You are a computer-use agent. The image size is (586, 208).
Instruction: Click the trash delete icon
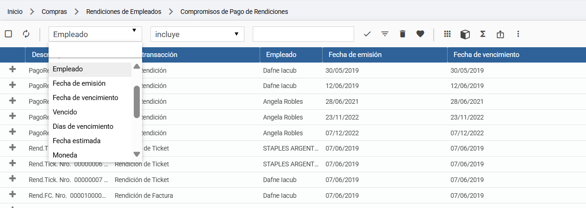(403, 34)
